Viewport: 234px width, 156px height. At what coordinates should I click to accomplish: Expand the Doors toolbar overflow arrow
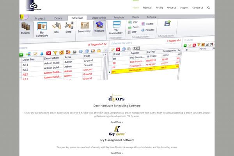click(x=106, y=50)
